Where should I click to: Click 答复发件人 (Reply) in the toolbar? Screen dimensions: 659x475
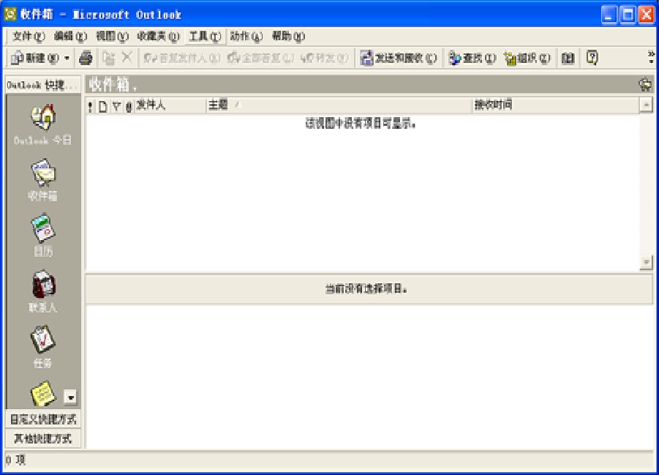tap(181, 58)
